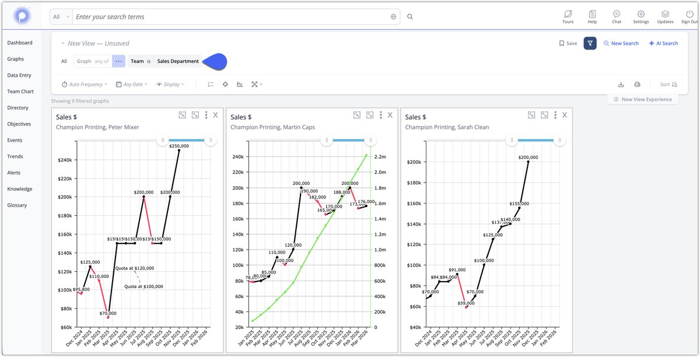Click first resize icon on Martin Caps graph
Image resolution: width=700 pixels, height=357 pixels.
tap(357, 116)
